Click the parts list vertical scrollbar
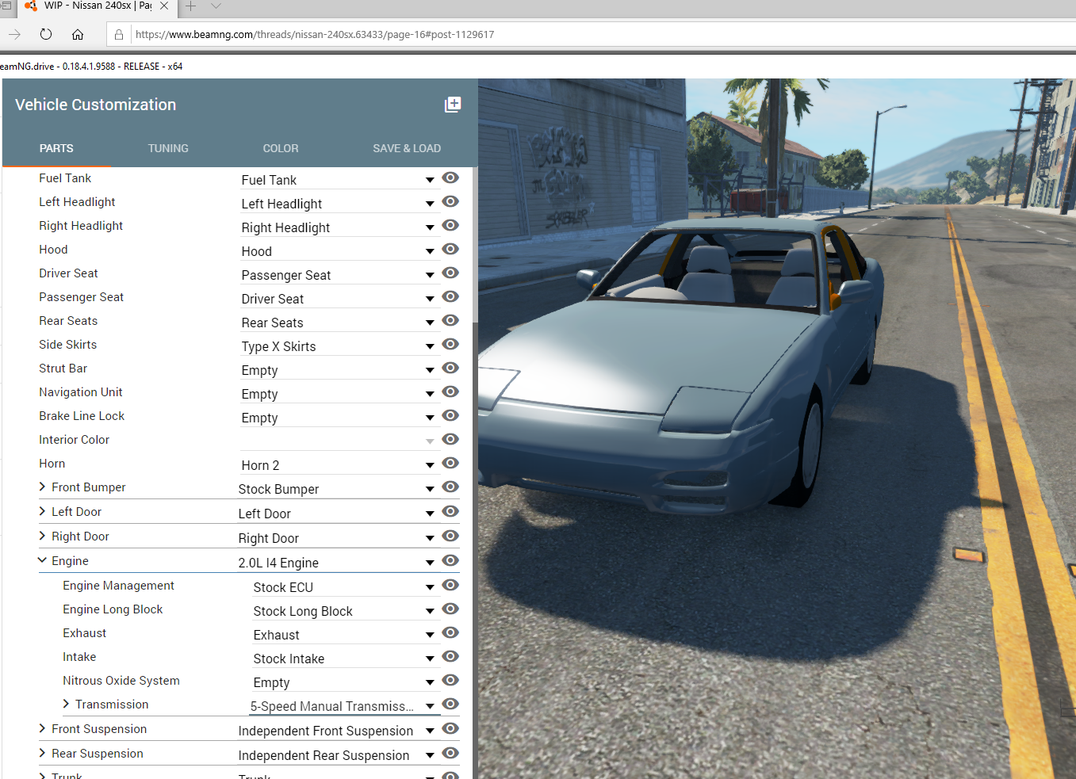Viewport: 1076px width, 779px height. click(x=475, y=246)
